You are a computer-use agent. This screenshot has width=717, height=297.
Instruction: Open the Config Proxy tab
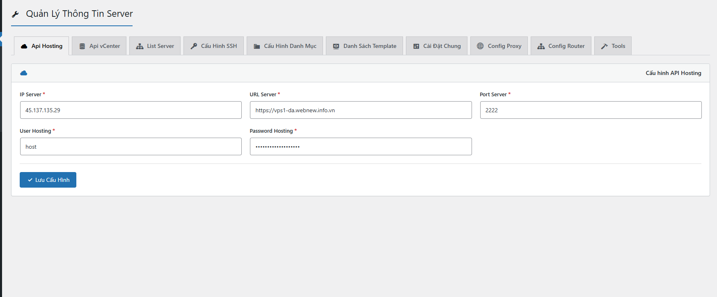pos(499,46)
